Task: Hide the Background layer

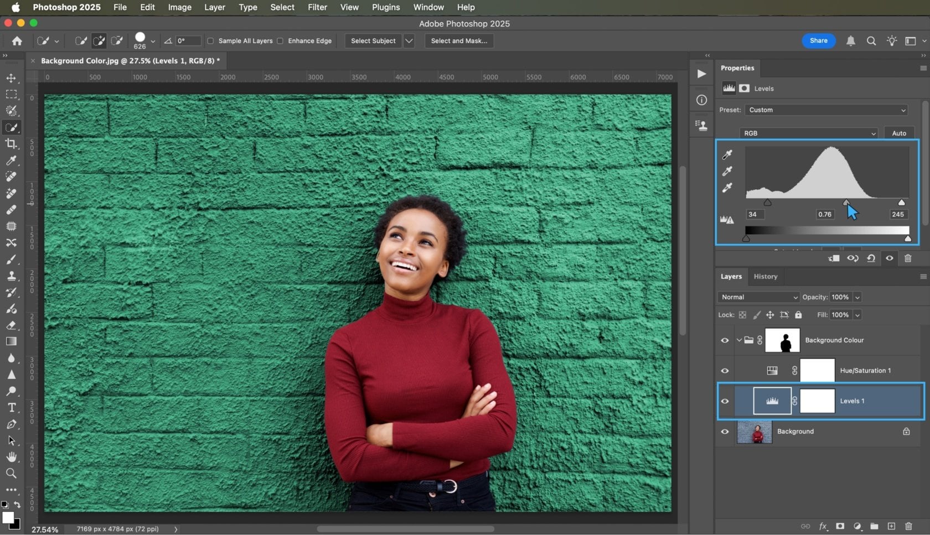Action: point(725,432)
